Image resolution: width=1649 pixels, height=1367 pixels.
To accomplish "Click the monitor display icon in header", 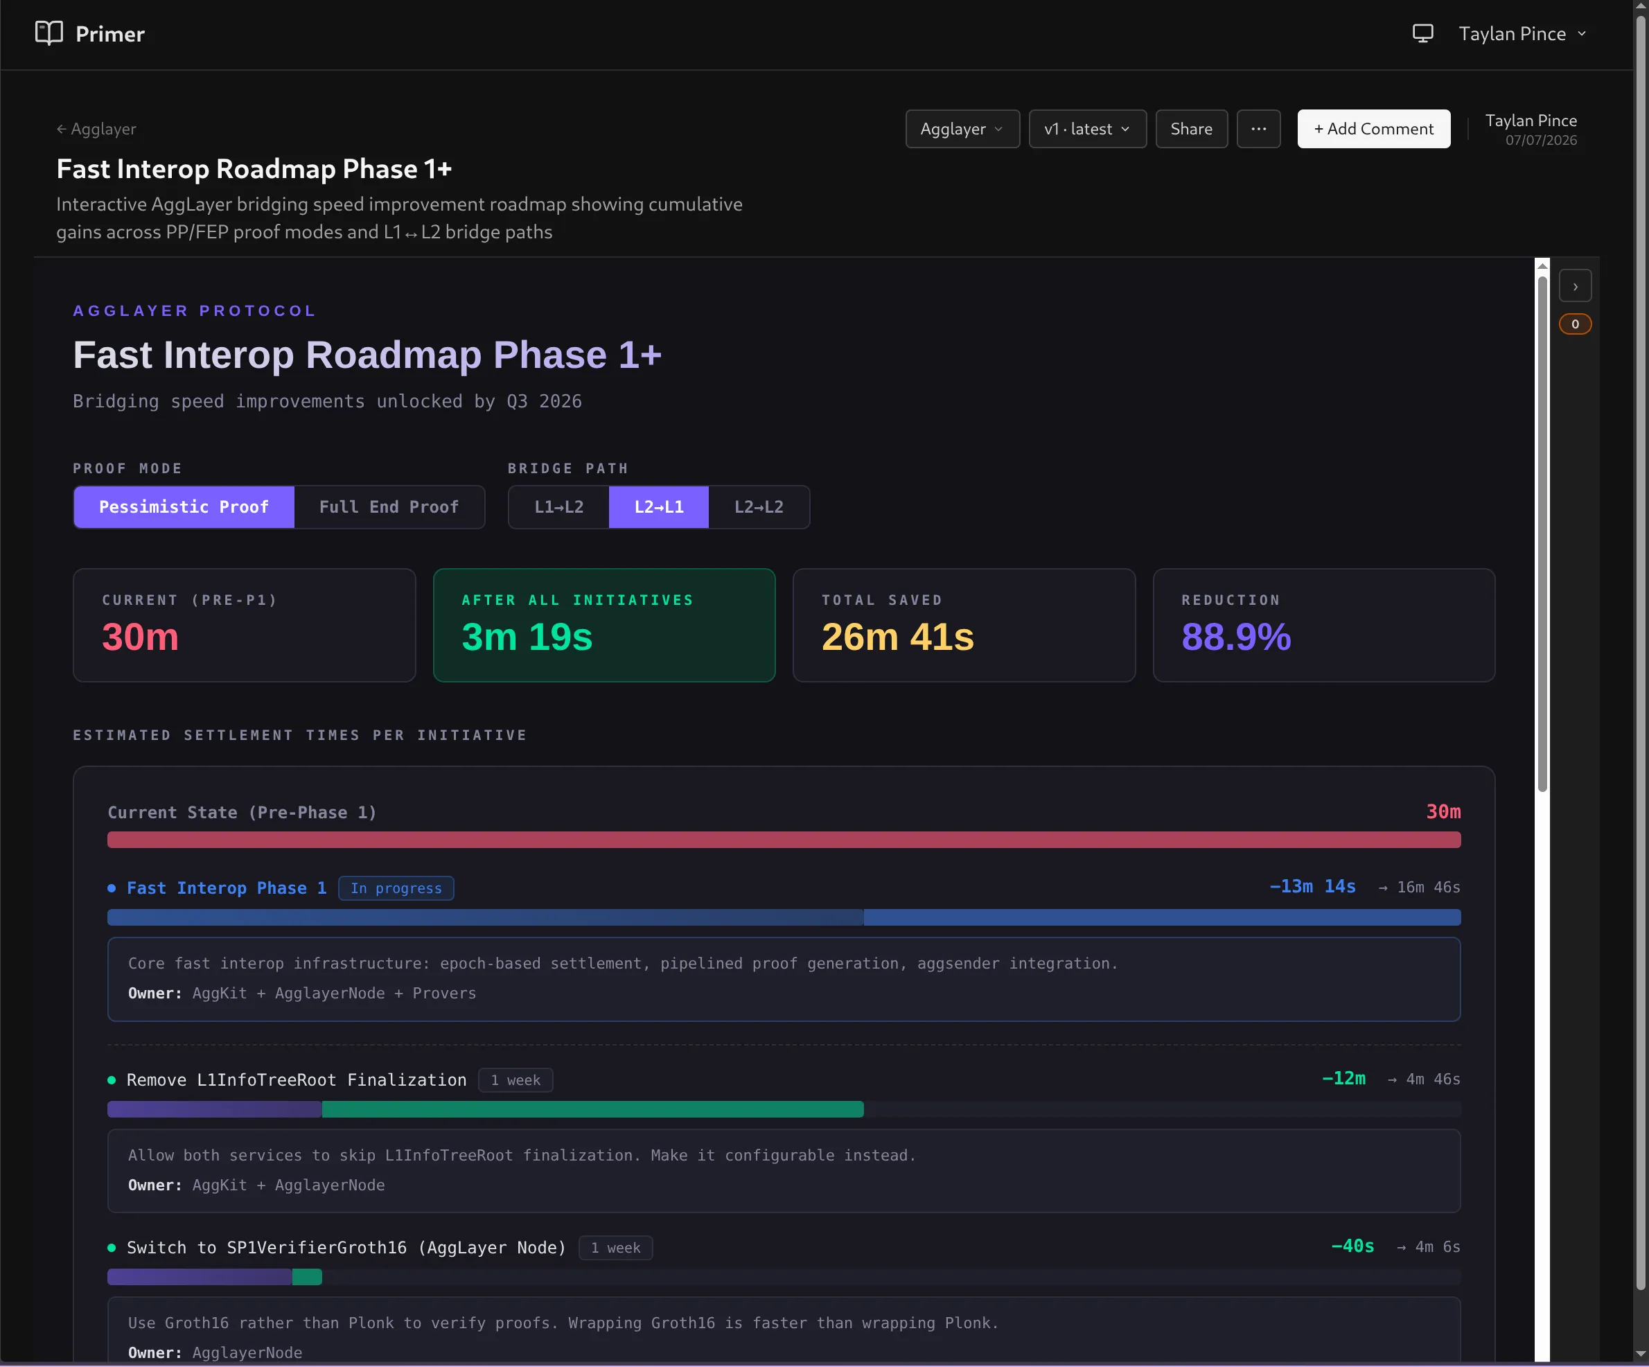I will pyautogui.click(x=1423, y=34).
